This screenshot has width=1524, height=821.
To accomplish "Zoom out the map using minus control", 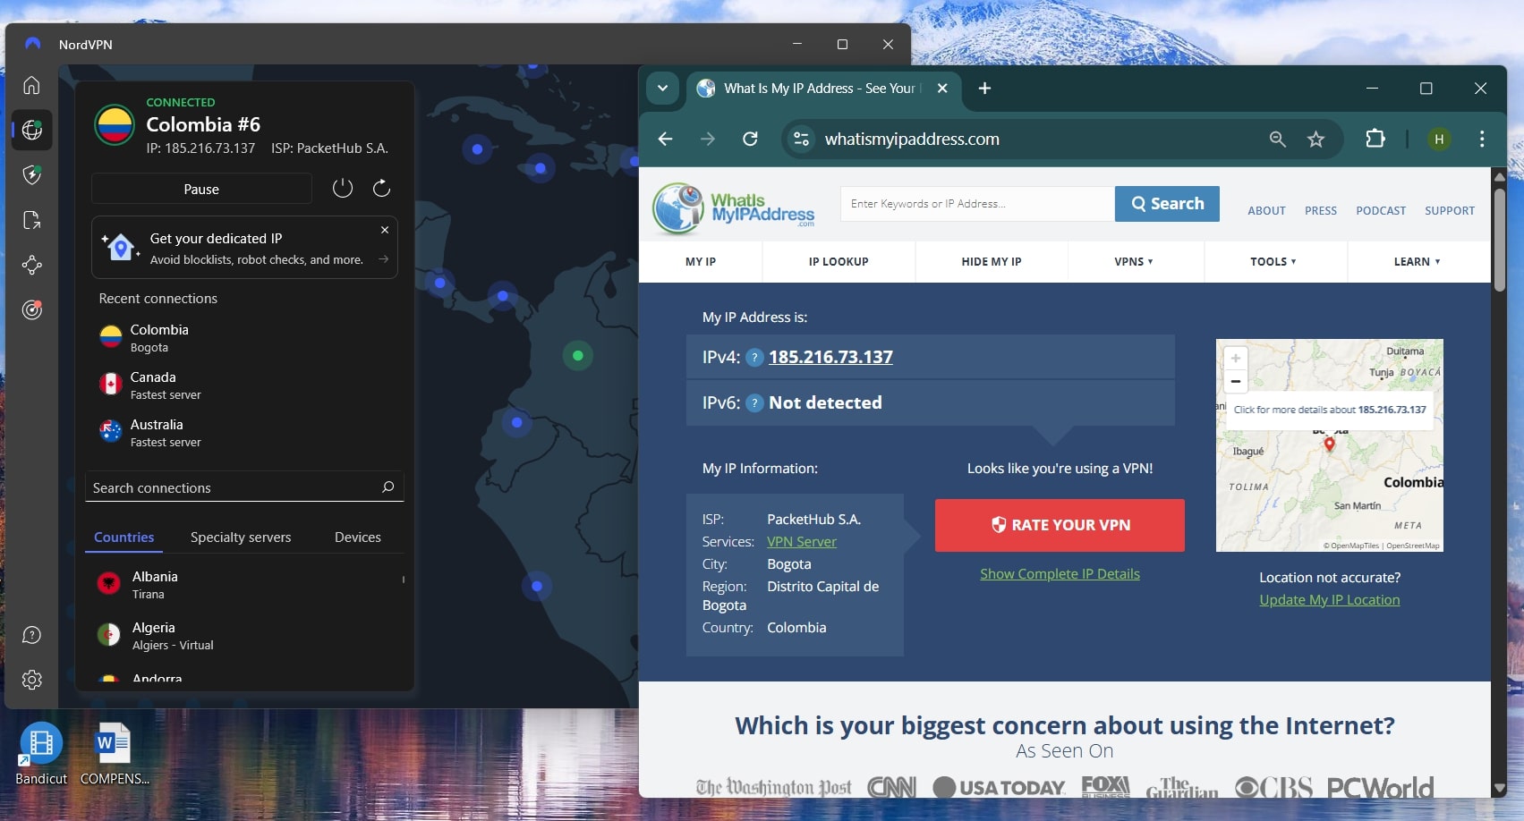I will coord(1236,381).
